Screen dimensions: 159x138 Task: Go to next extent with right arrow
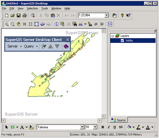[x=49, y=24]
